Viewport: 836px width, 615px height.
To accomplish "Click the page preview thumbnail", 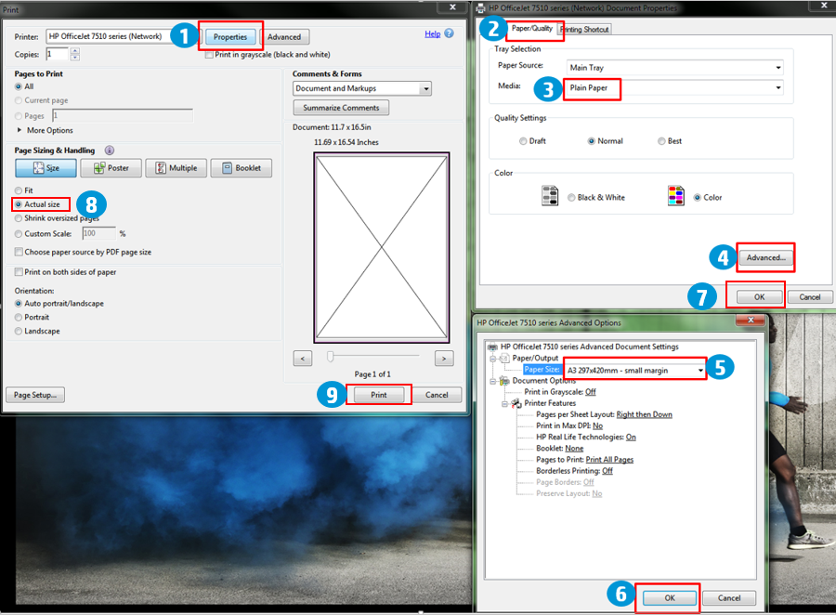I will [x=382, y=247].
